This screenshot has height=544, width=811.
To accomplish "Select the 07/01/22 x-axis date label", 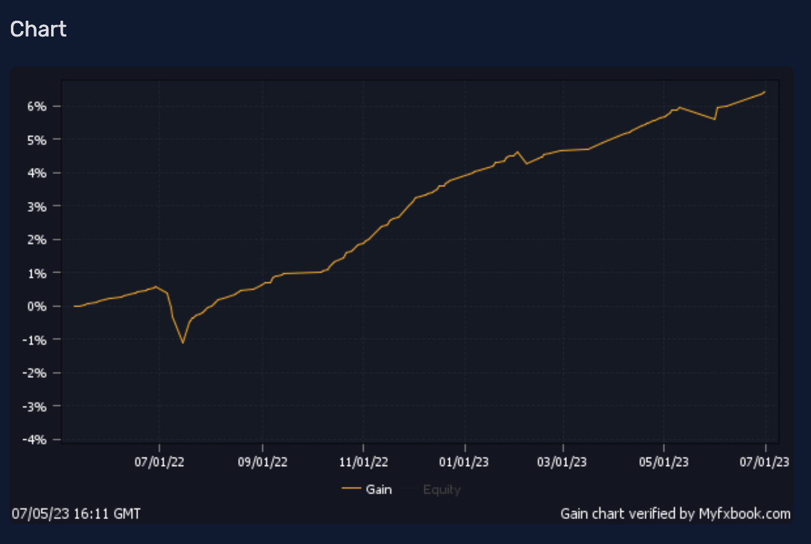I will tap(160, 462).
